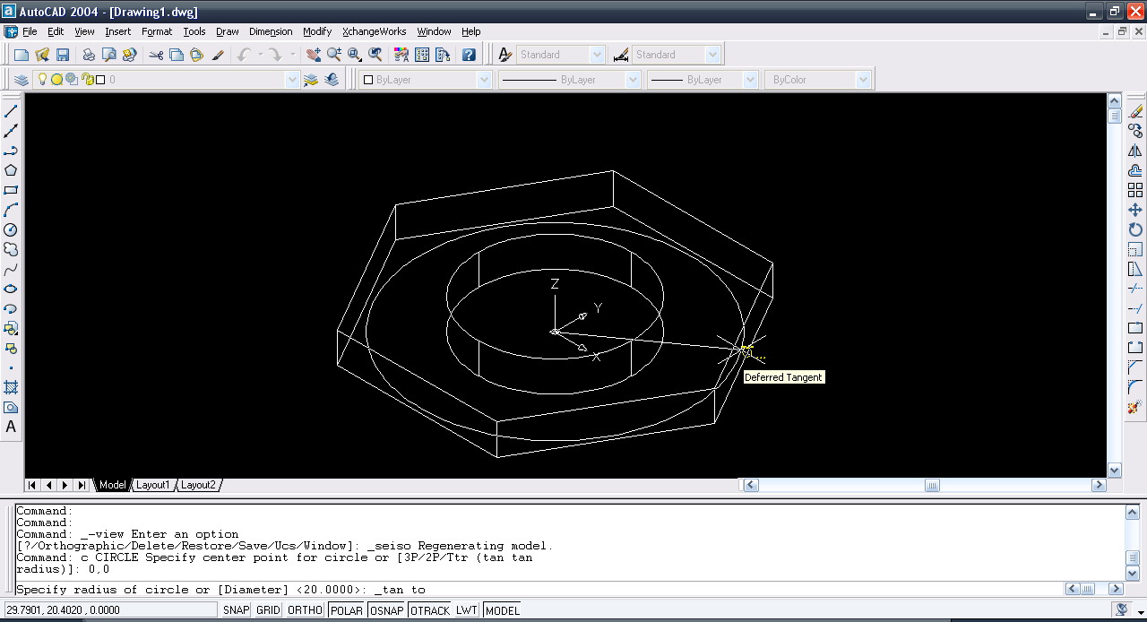The height and width of the screenshot is (622, 1147).
Task: Select the Move modify tool
Action: tap(1135, 210)
